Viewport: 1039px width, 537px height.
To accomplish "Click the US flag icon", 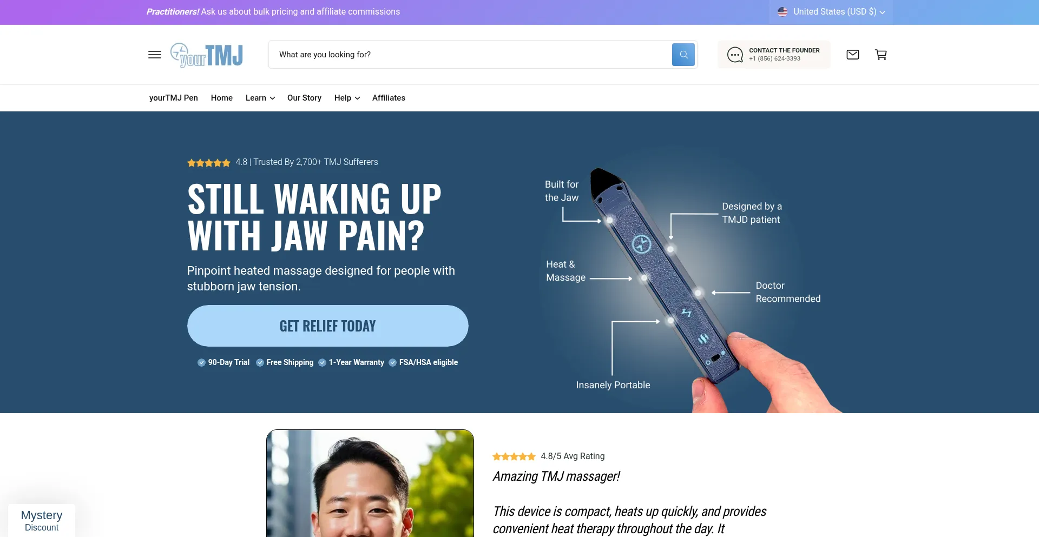I will pyautogui.click(x=782, y=11).
